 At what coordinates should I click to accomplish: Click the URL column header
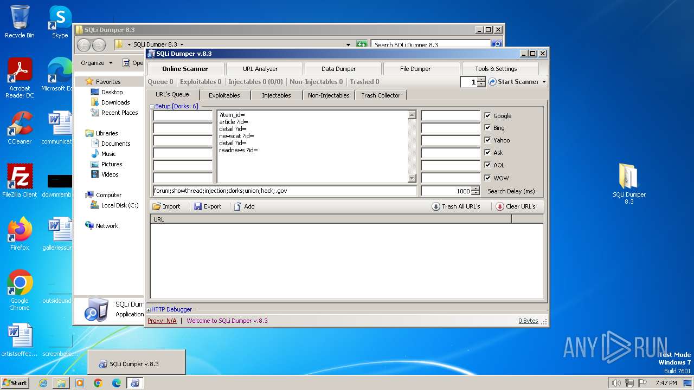(331, 219)
